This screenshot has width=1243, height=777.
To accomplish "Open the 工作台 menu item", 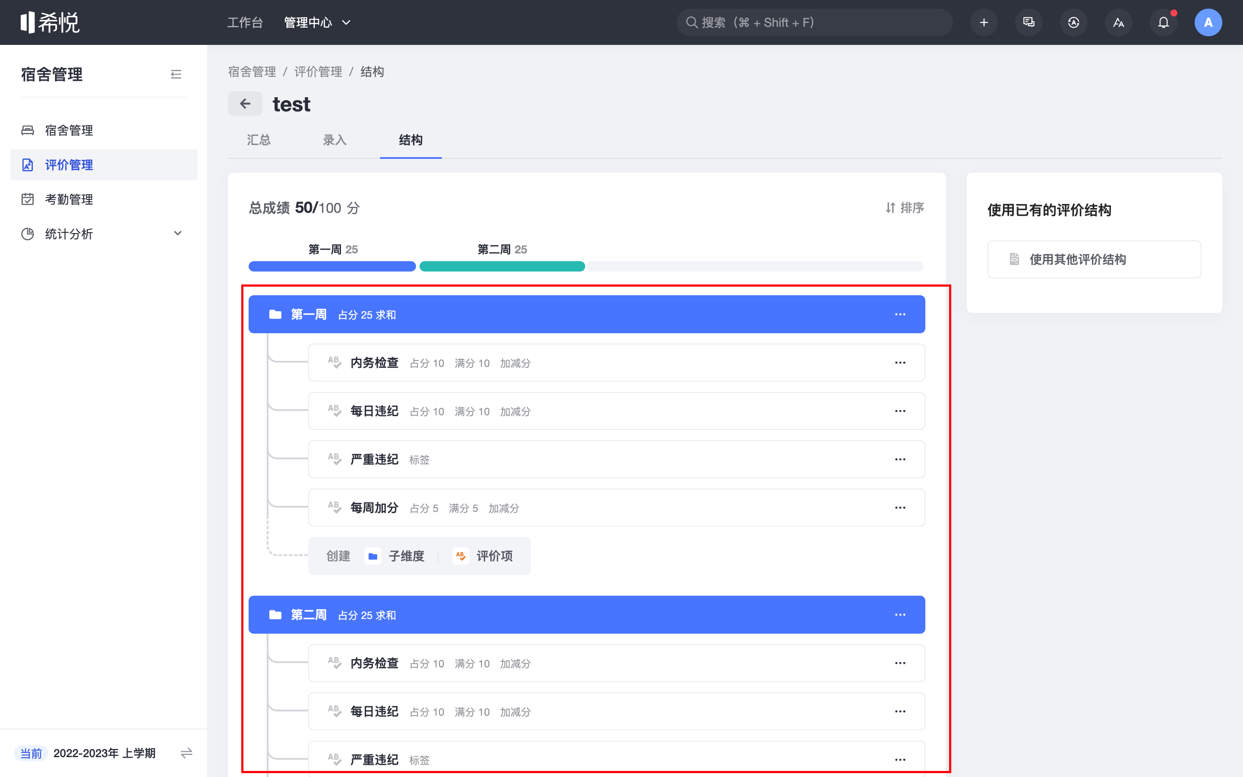I will tap(245, 22).
